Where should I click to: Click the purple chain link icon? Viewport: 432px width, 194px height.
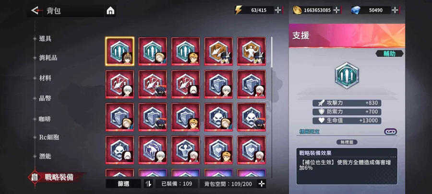click(390, 132)
